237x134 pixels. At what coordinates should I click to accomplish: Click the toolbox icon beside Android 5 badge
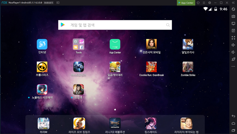(58, 3)
